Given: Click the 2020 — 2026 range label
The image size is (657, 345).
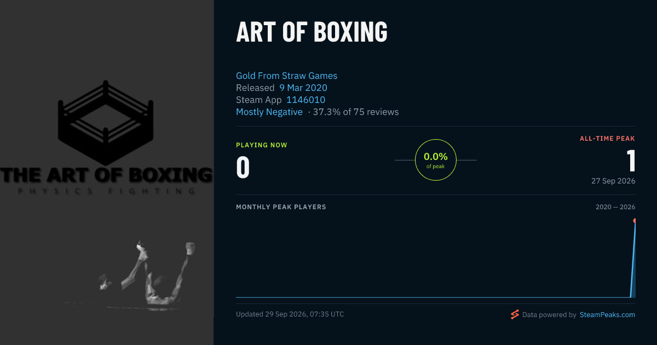Looking at the screenshot, I should (x=615, y=207).
